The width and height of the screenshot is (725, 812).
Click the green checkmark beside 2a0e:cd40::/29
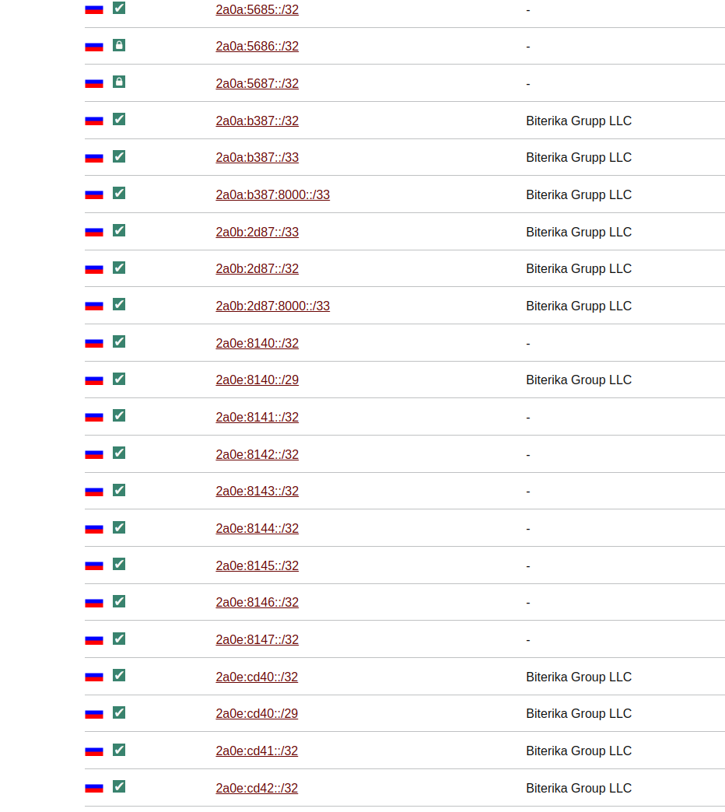pos(119,712)
